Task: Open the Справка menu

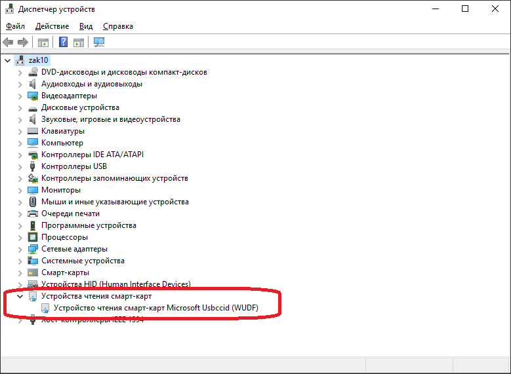Action: click(x=118, y=26)
